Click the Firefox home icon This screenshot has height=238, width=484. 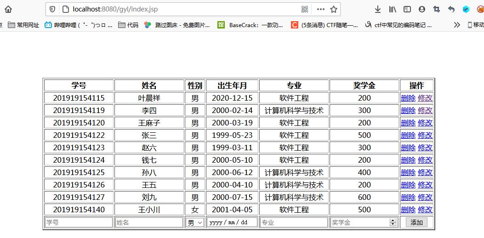(8, 9)
